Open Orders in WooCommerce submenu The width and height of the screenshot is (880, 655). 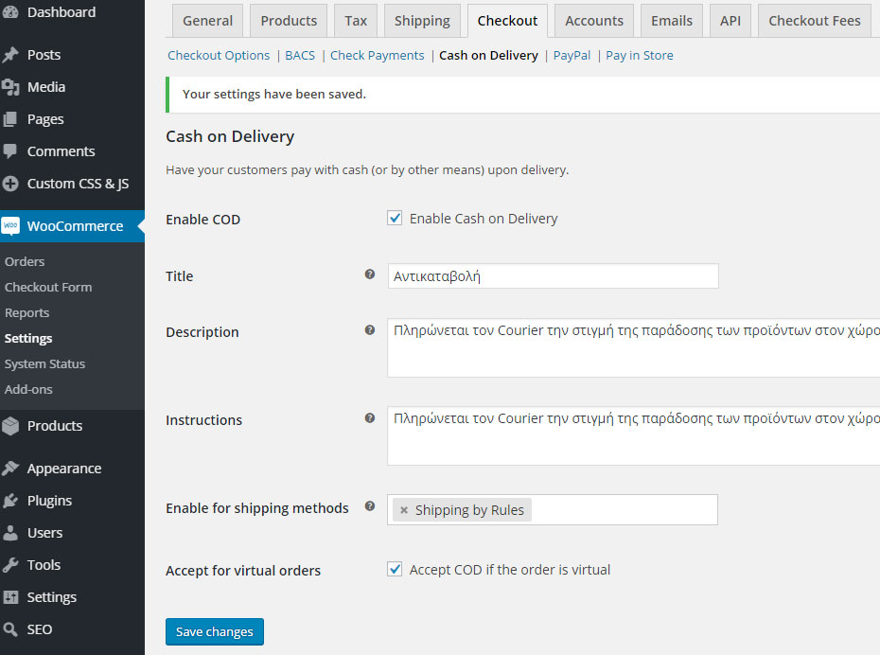click(25, 261)
